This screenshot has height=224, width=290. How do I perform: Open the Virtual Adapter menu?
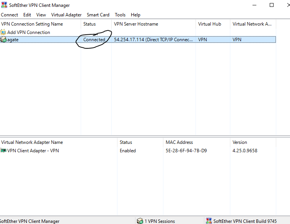66,15
